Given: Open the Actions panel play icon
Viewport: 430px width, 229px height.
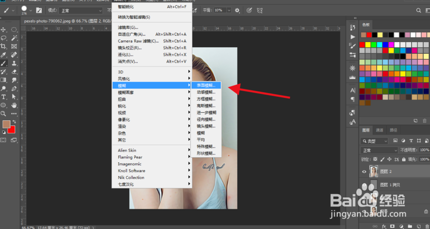Looking at the screenshot, I should click(x=353, y=37).
